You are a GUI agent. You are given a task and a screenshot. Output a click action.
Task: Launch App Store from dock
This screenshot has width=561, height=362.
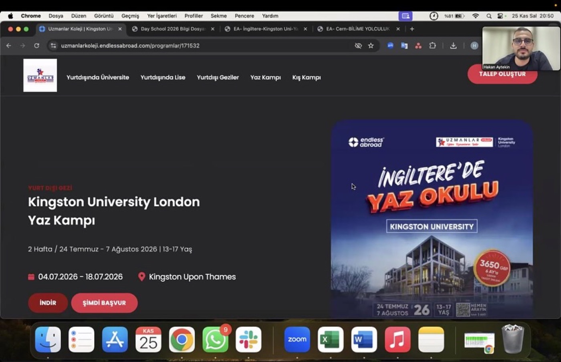115,340
